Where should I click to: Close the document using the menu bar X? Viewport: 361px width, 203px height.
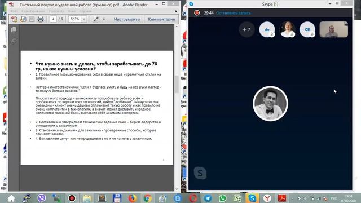pyautogui.click(x=176, y=11)
